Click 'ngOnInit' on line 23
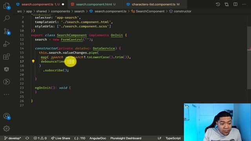This screenshot has height=141, width=251. (43, 88)
